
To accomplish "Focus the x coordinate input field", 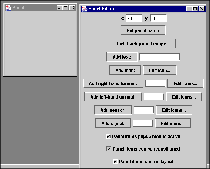I will [134, 18].
